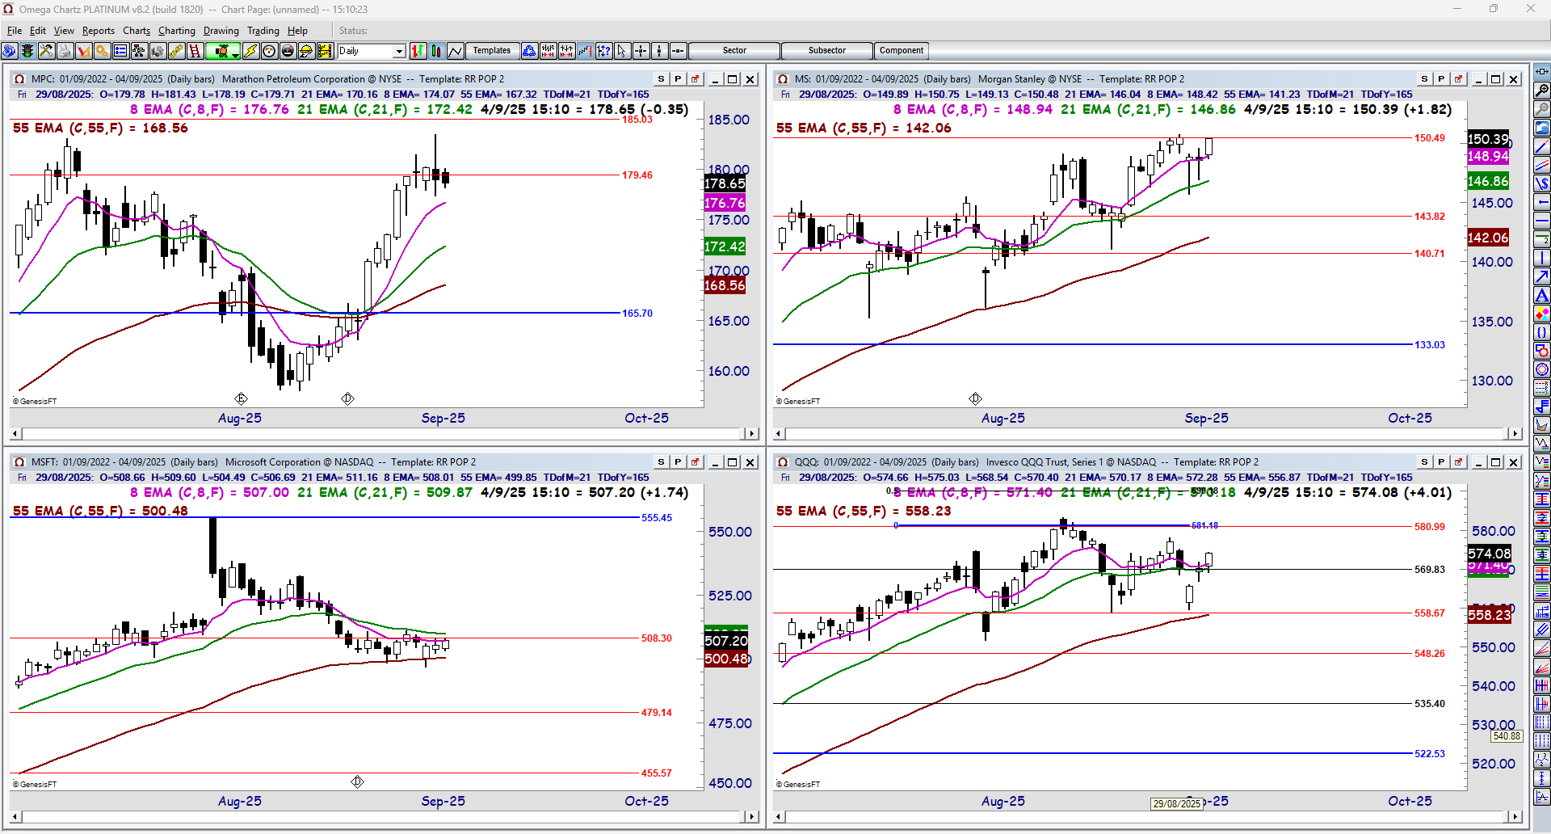Open the Charting menu
This screenshot has width=1551, height=834.
pos(177,31)
